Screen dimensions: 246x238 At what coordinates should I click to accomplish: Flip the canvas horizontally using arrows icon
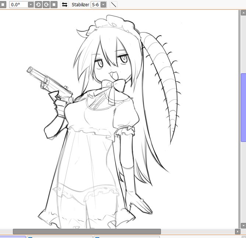[x=64, y=5]
